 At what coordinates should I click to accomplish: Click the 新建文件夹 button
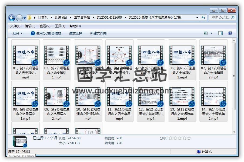point(98,33)
